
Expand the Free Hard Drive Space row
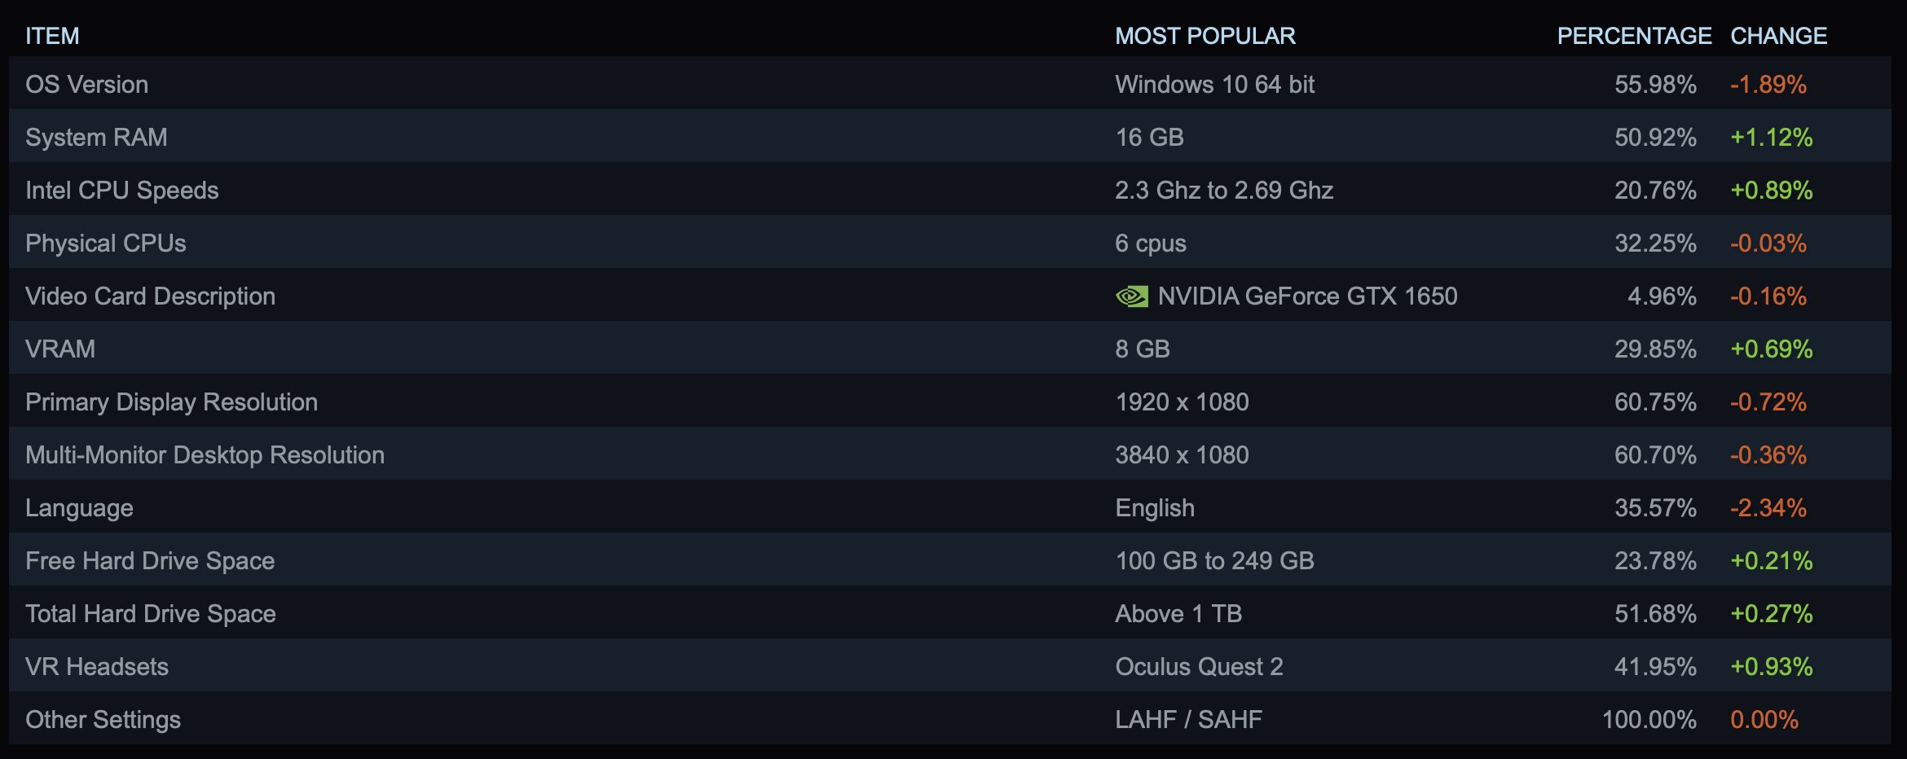pos(949,559)
